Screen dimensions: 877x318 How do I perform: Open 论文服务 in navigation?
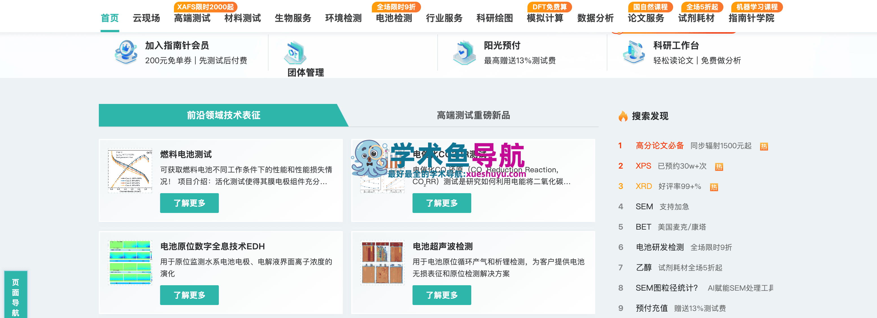(x=646, y=18)
